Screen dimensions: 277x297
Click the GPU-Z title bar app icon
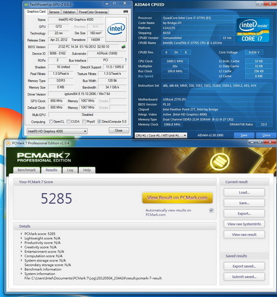[x=27, y=4]
